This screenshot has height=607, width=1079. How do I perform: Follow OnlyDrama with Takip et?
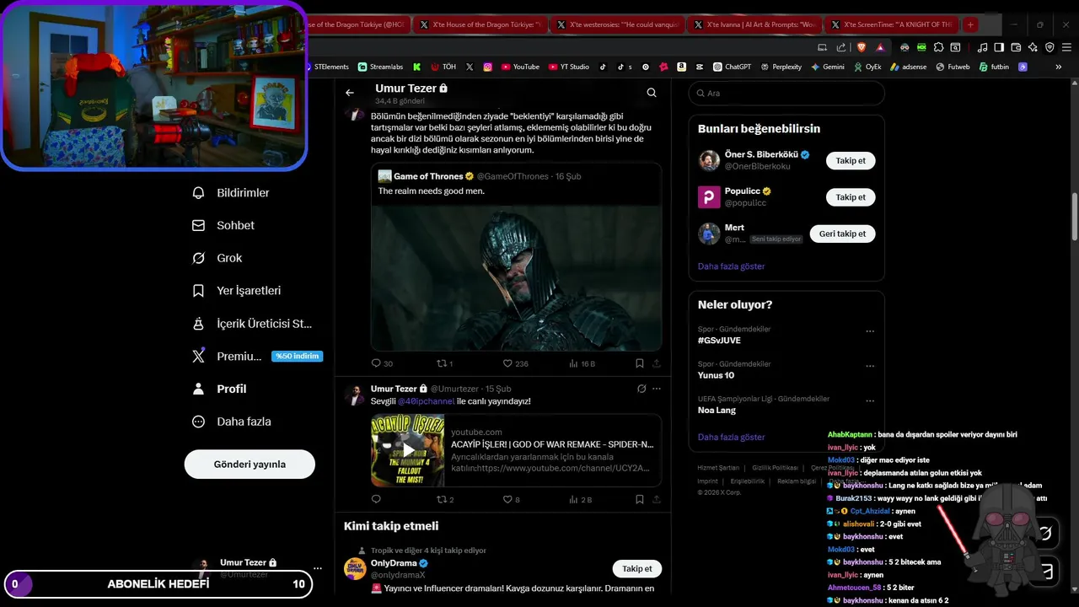coord(636,568)
